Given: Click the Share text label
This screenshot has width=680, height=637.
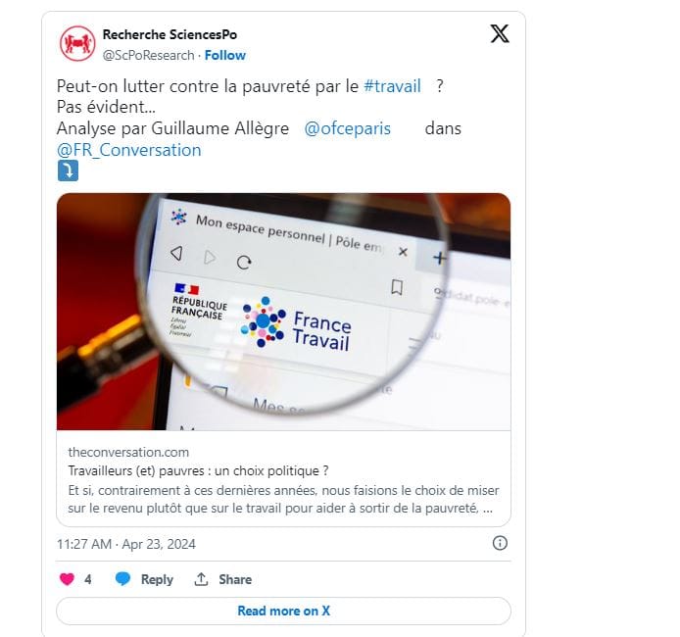Looking at the screenshot, I should tap(235, 579).
